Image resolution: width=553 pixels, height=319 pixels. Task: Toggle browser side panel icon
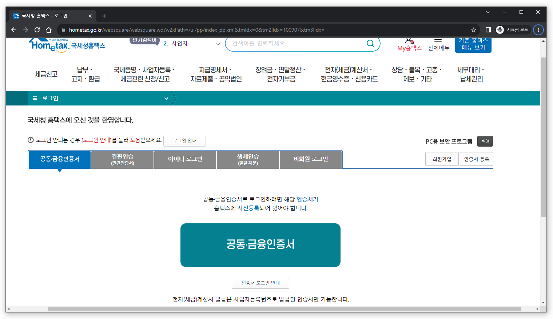(x=488, y=30)
